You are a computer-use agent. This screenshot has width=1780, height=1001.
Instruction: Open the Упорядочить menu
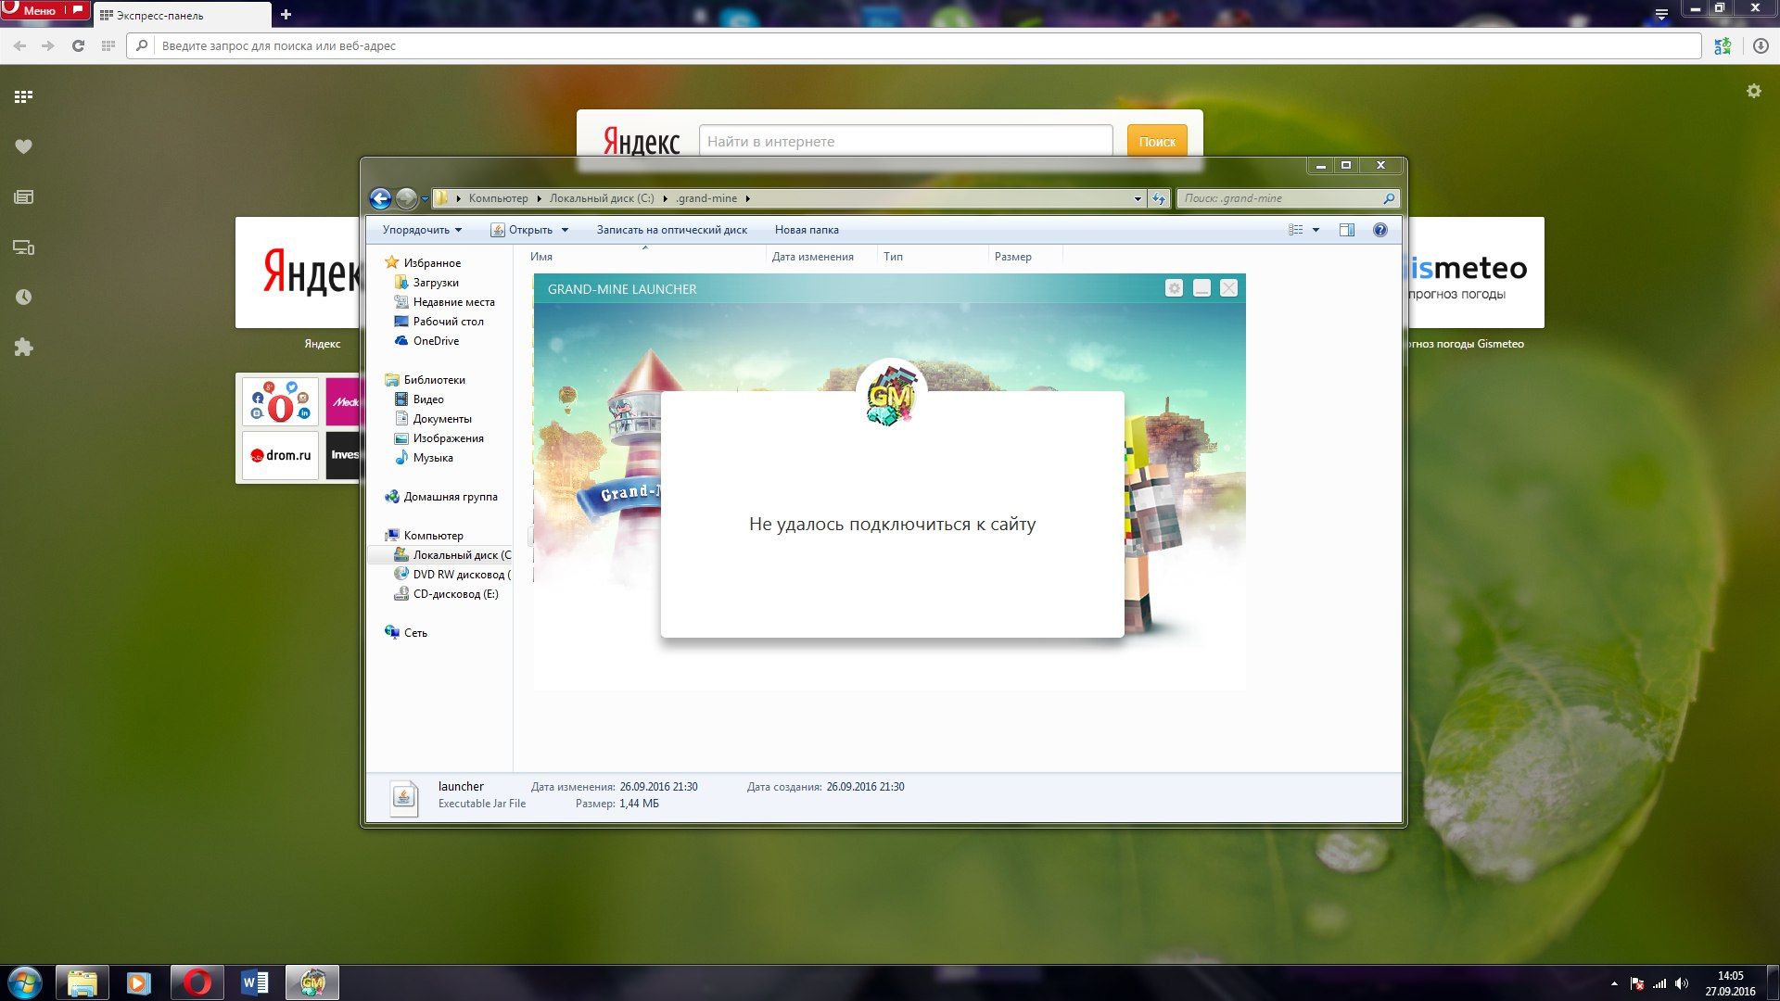(422, 230)
